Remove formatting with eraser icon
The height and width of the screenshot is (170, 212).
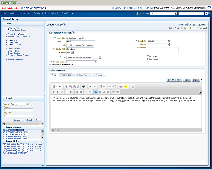pyautogui.click(x=104, y=86)
